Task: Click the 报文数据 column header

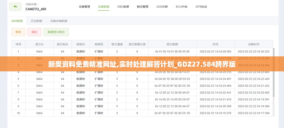Action: [x=172, y=44]
